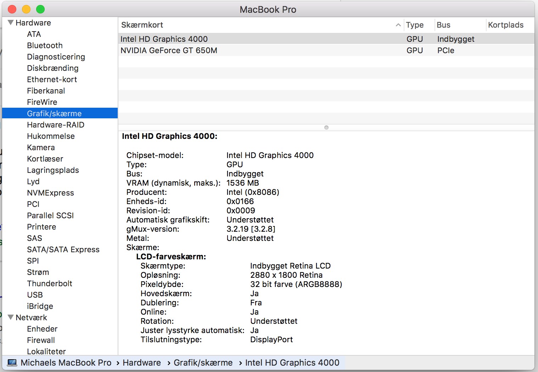Click the Indbygget Retina LCD value
Viewport: 538px width, 372px height.
click(291, 266)
